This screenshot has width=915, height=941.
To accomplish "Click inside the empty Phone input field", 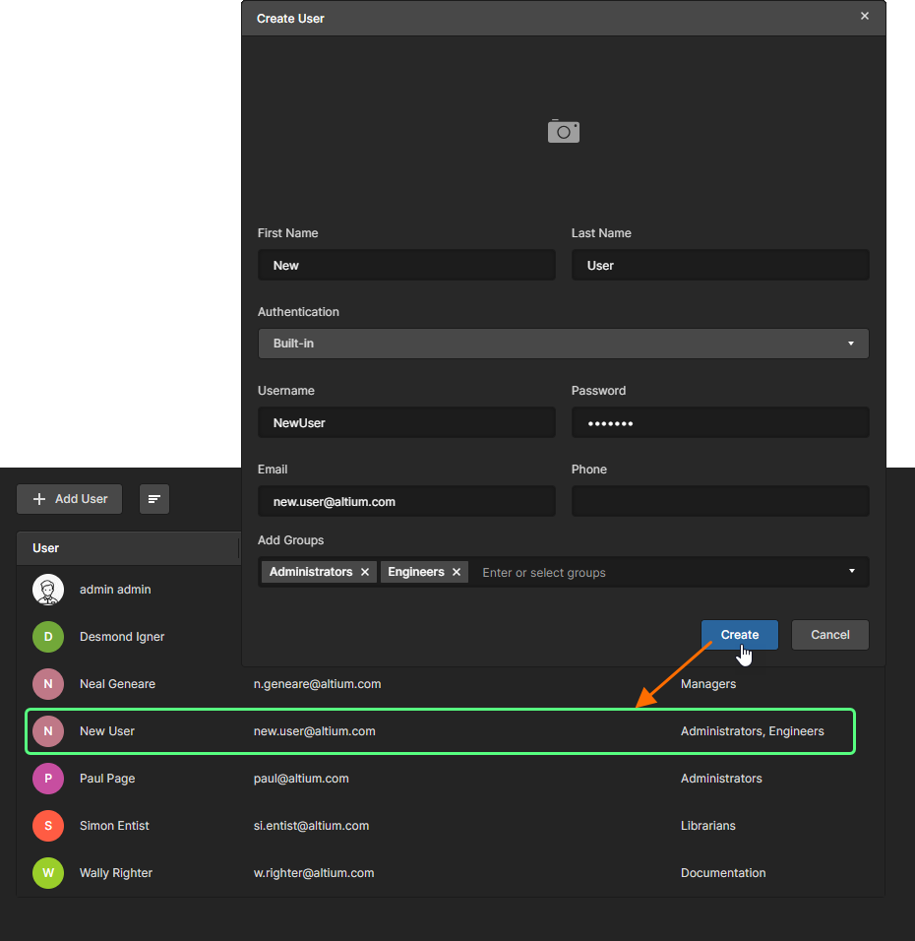I will [720, 501].
